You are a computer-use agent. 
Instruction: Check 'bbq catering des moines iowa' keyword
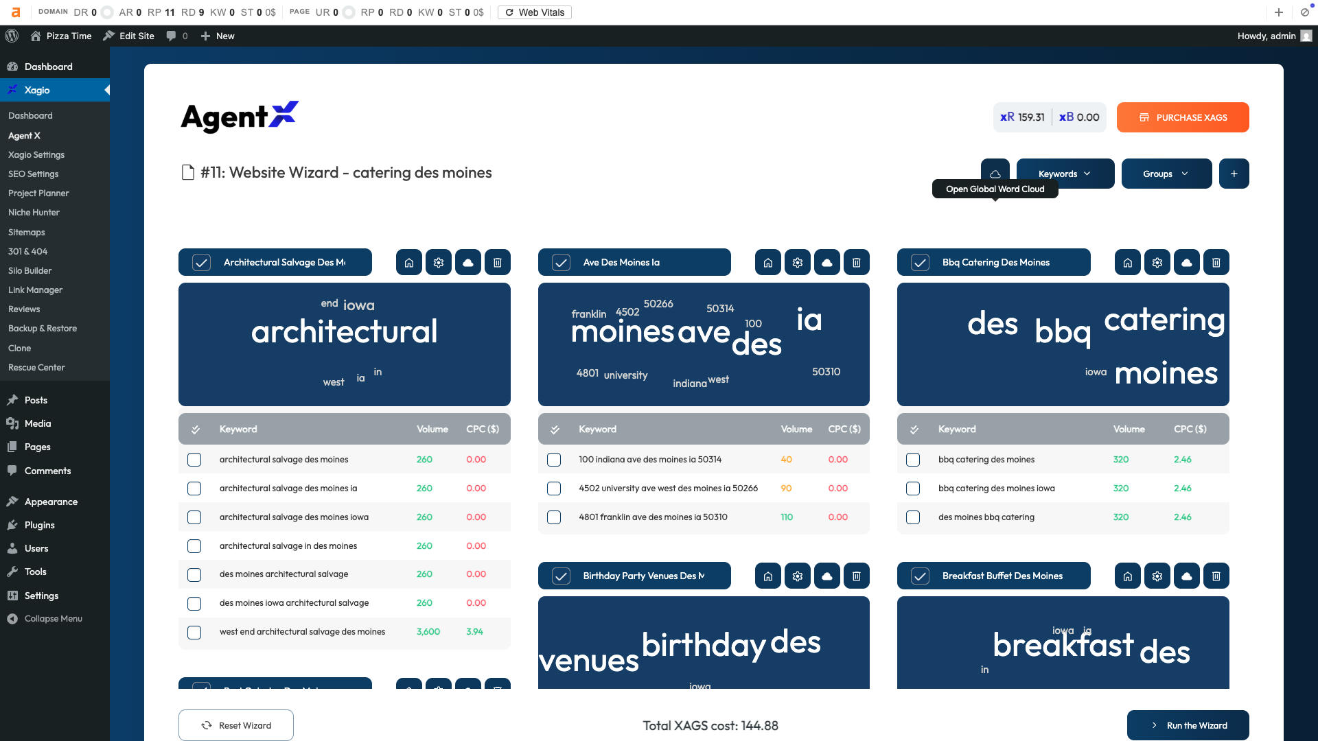pos(913,489)
